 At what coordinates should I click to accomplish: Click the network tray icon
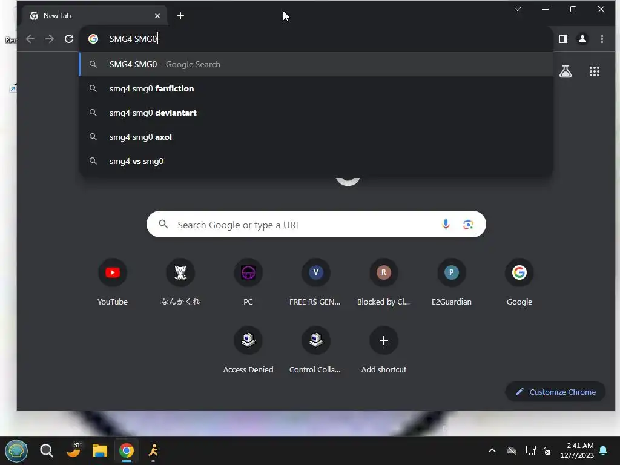click(x=530, y=450)
